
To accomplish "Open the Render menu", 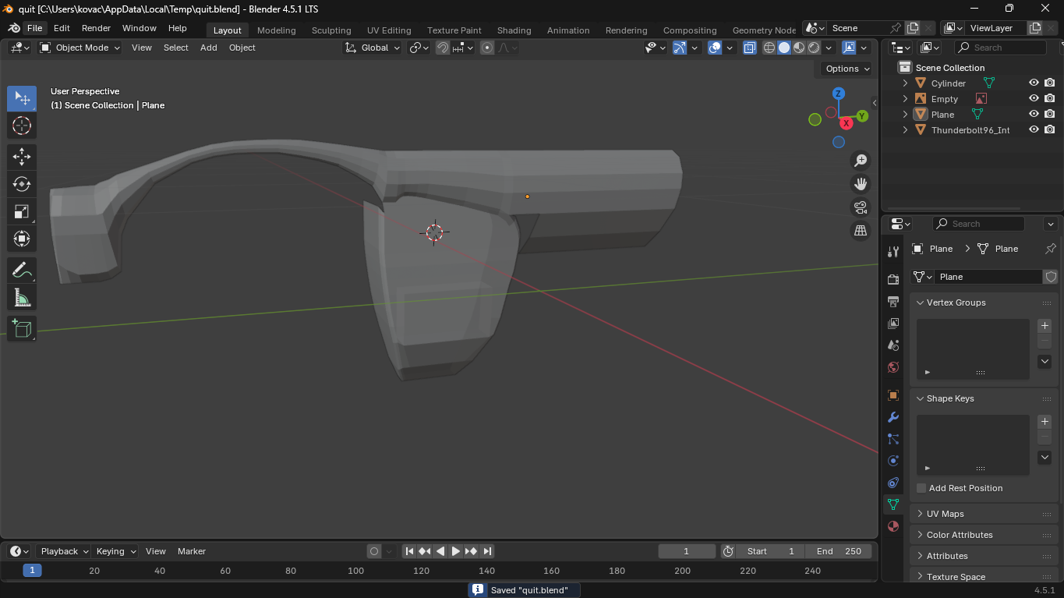I will pos(97,28).
